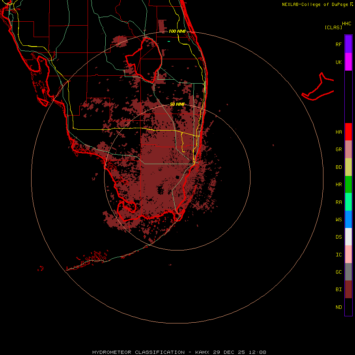
Task: Click the BD legend label
Action: (x=338, y=167)
